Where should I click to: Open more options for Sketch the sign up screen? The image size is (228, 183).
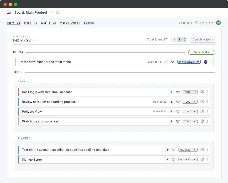[x=208, y=121]
